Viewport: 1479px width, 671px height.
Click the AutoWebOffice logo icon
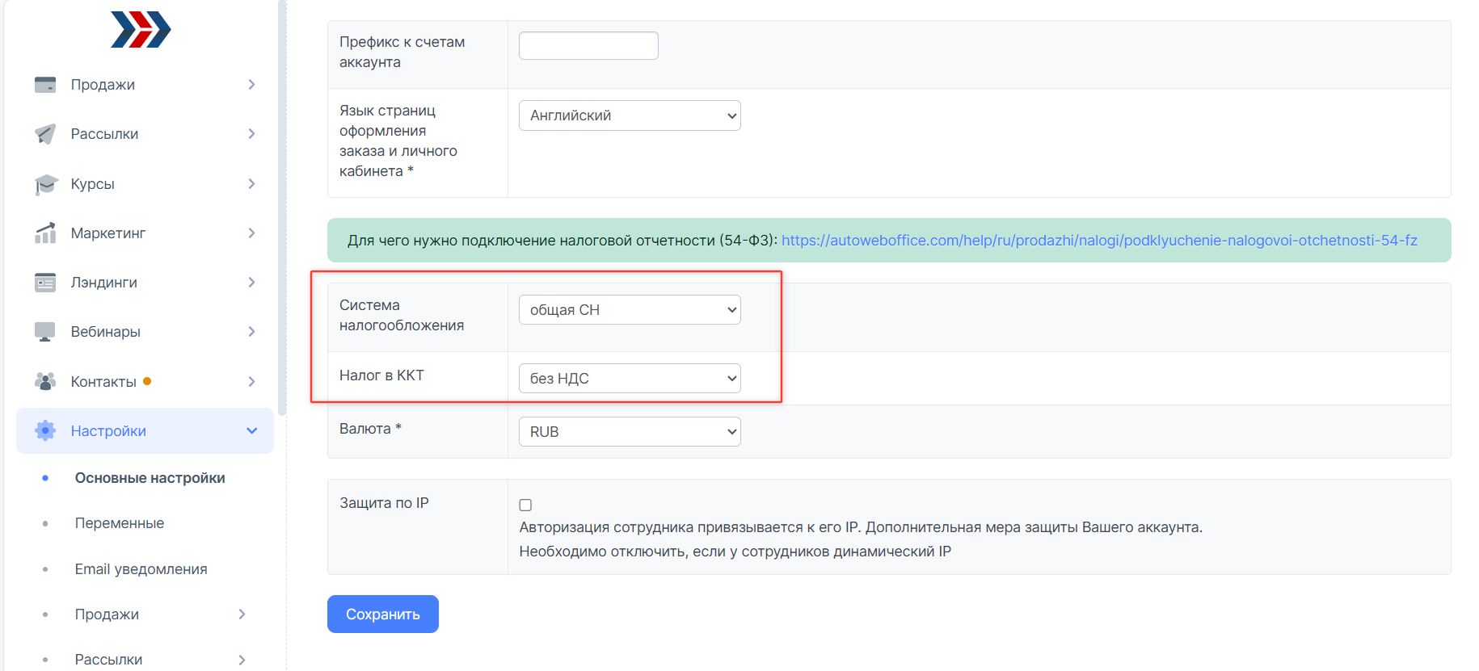[141, 30]
